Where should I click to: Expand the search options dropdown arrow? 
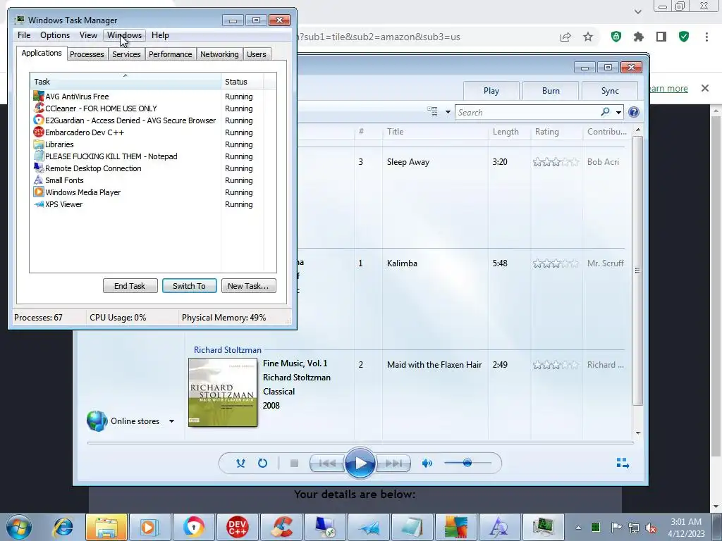point(618,112)
